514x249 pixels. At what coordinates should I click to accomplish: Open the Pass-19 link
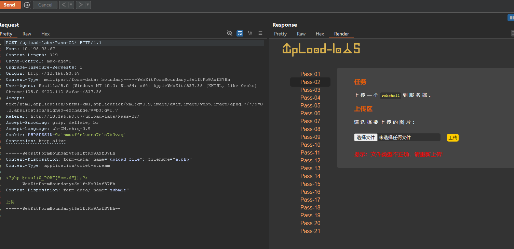pos(310,215)
